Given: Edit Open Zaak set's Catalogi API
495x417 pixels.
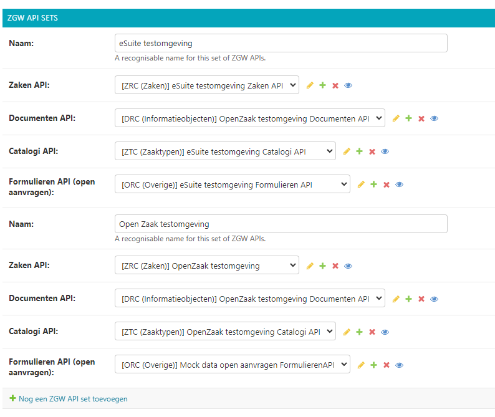Looking at the screenshot, I should pos(347,332).
